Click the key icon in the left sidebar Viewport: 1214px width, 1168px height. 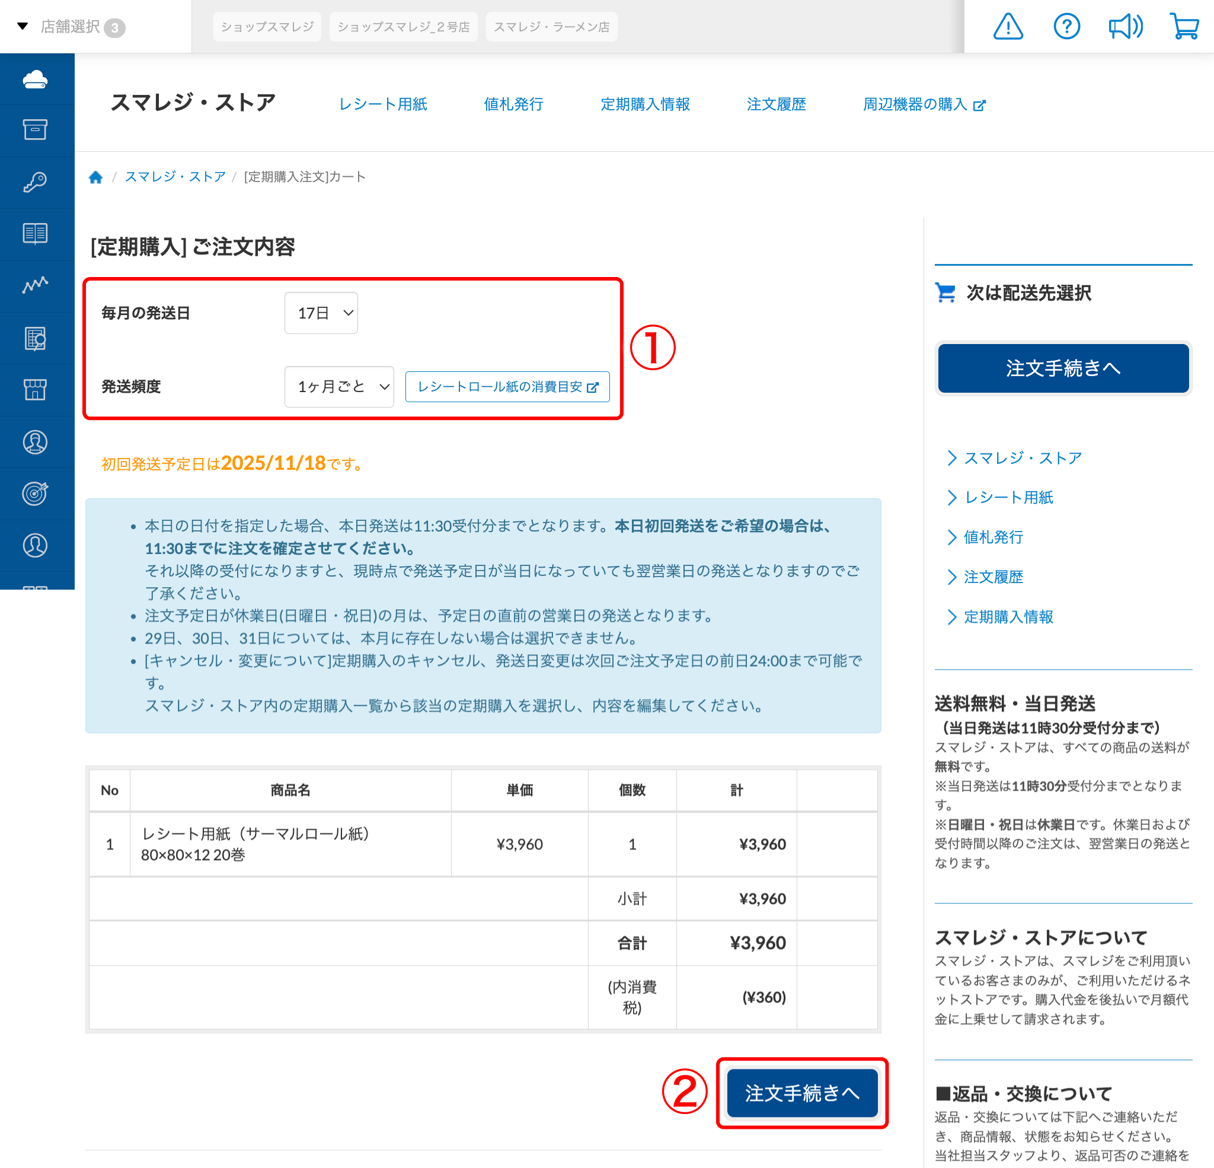(36, 181)
